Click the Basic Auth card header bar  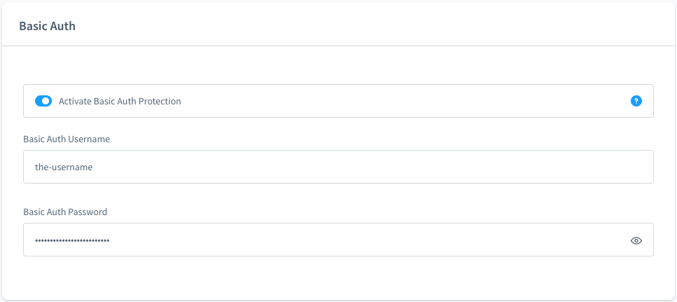pos(338,25)
